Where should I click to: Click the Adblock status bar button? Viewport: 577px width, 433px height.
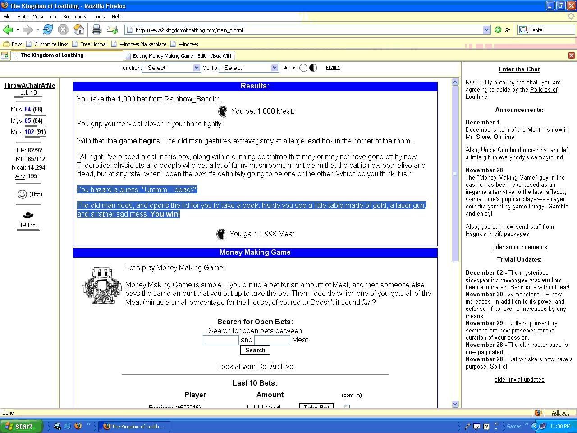point(560,413)
